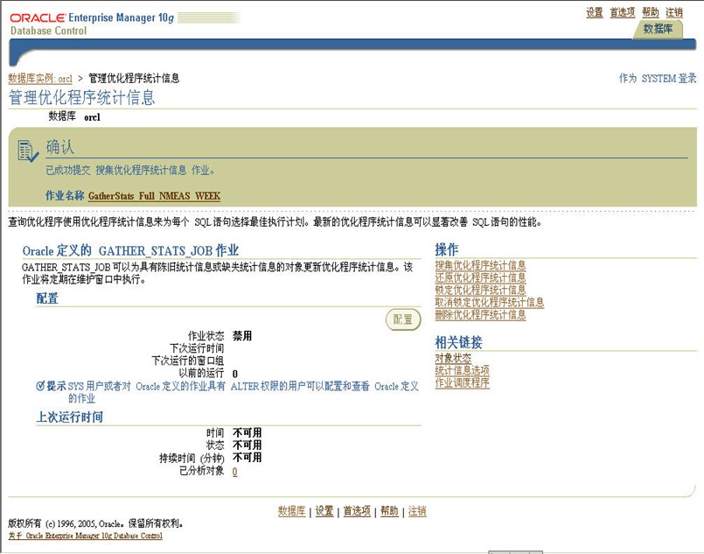Image resolution: width=704 pixels, height=554 pixels.
Task: Click the confirmation document icon
Action: pos(28,151)
